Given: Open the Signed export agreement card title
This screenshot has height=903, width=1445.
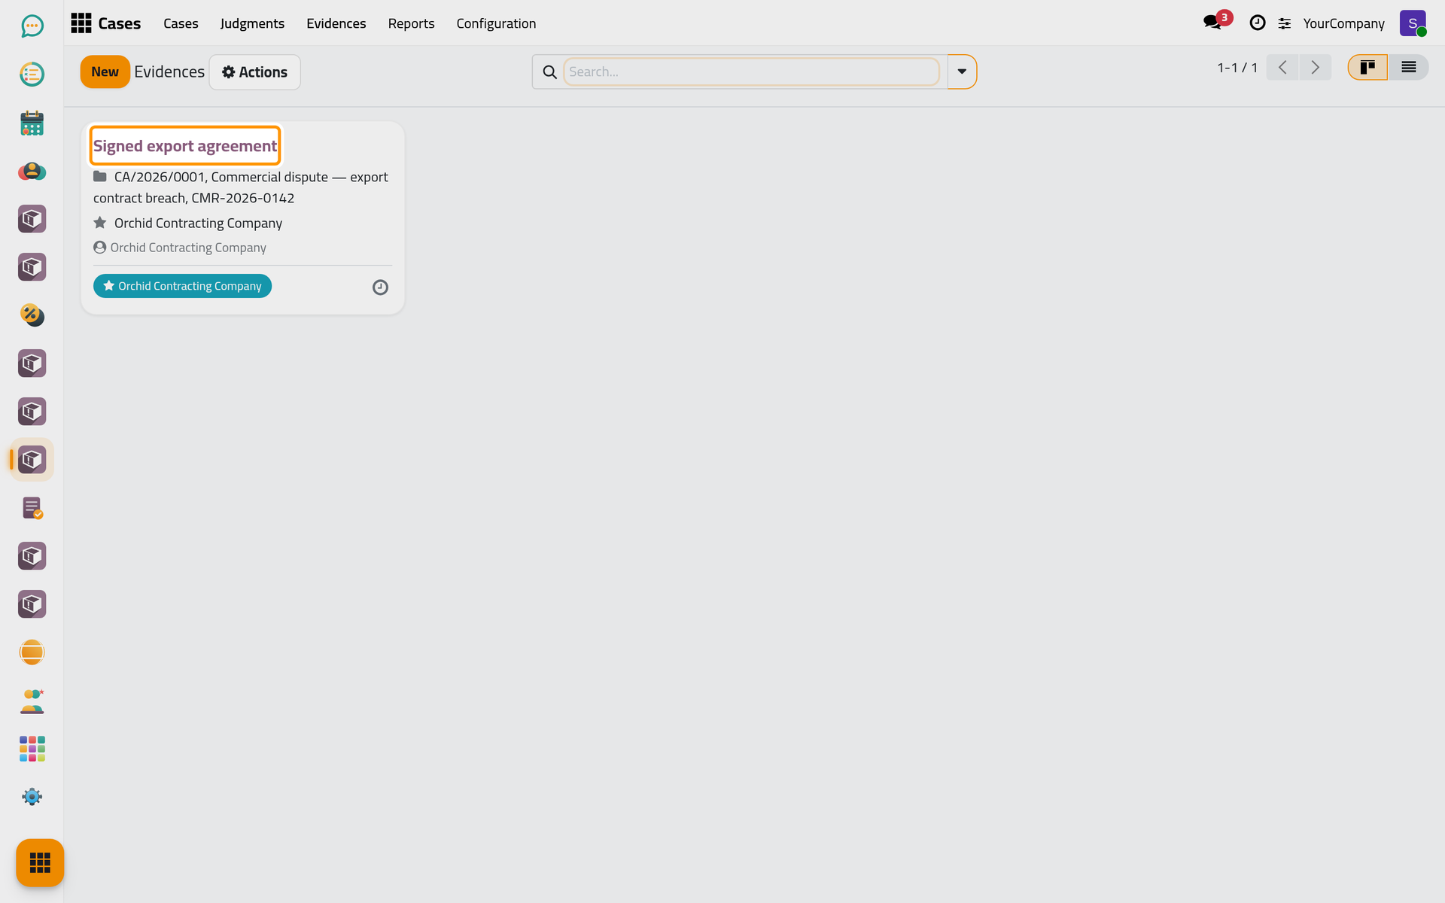Looking at the screenshot, I should click(185, 146).
